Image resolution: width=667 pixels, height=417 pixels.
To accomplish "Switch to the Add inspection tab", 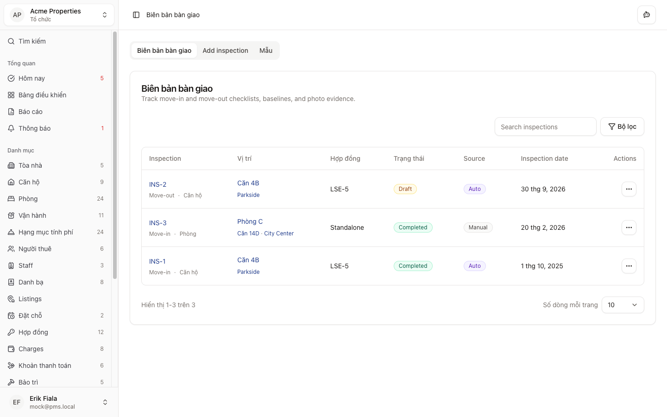I will tap(225, 51).
